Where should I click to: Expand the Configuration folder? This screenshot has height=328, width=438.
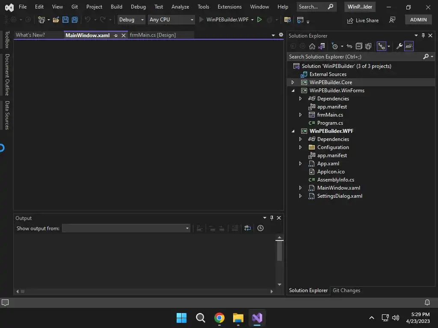coord(300,147)
